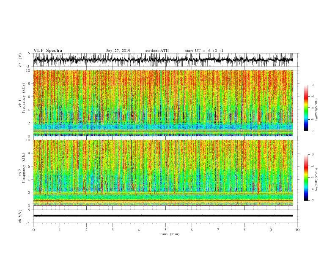The height and width of the screenshot is (258, 335).
Task: Click the '5' tick on the Time axis
Action: [165, 230]
